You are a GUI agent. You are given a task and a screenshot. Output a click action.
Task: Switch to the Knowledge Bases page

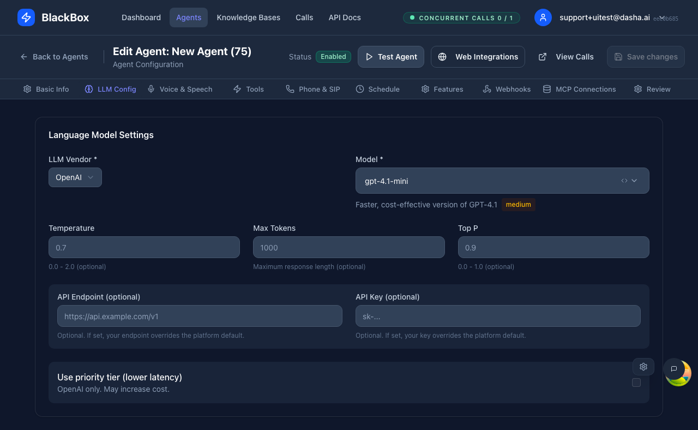pyautogui.click(x=248, y=17)
